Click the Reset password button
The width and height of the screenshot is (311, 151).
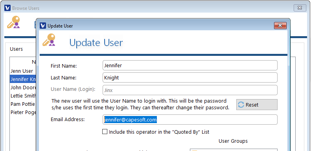pyautogui.click(x=257, y=105)
